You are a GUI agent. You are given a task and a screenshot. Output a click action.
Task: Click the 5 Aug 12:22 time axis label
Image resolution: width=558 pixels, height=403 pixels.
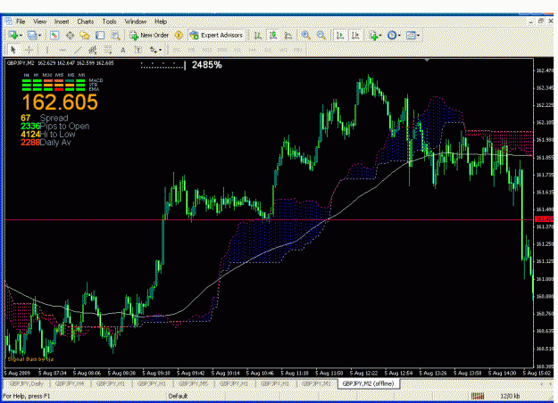(363, 374)
